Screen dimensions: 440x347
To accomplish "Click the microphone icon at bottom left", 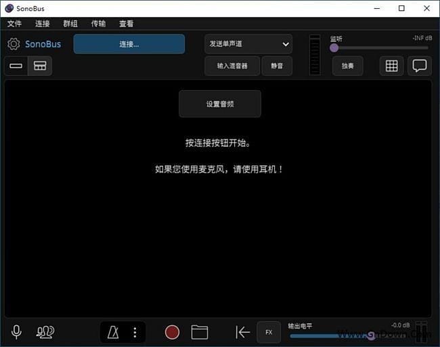I will click(17, 332).
